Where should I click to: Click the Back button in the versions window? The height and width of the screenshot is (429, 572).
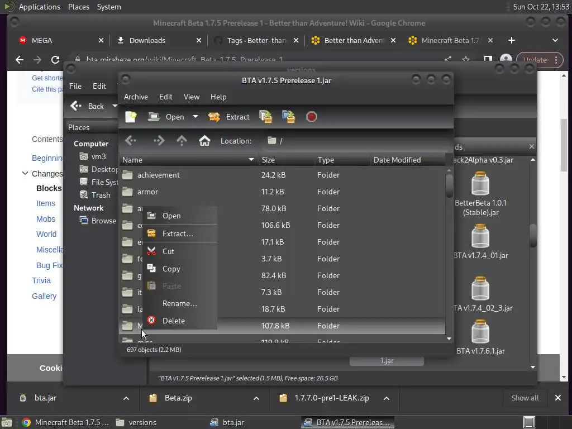(x=88, y=106)
